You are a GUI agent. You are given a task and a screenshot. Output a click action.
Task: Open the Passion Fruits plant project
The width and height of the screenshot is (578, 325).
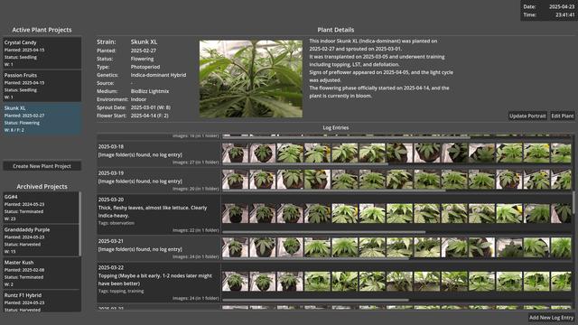point(42,86)
